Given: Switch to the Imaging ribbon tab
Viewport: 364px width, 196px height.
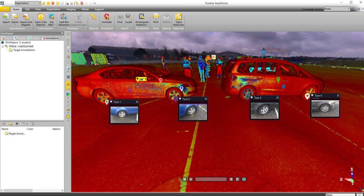Looking at the screenshot, I should click(x=71, y=9).
